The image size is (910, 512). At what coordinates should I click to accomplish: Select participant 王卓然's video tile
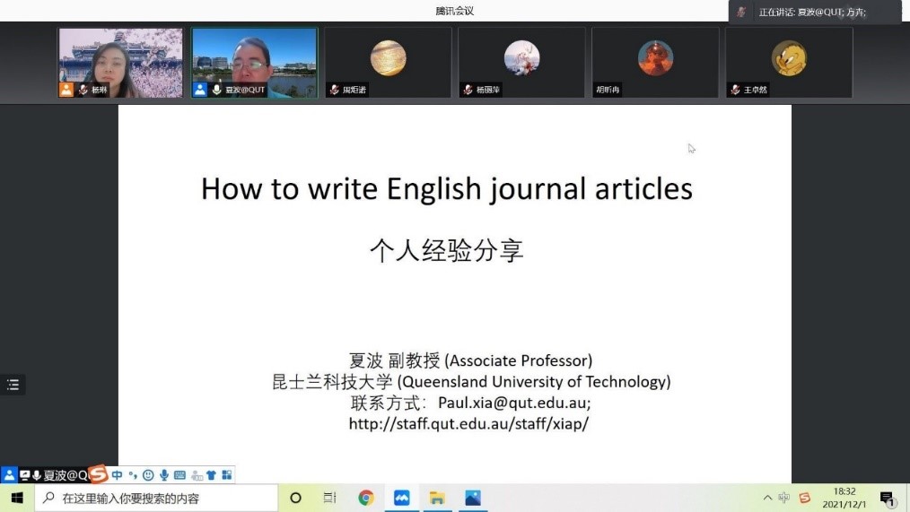789,62
